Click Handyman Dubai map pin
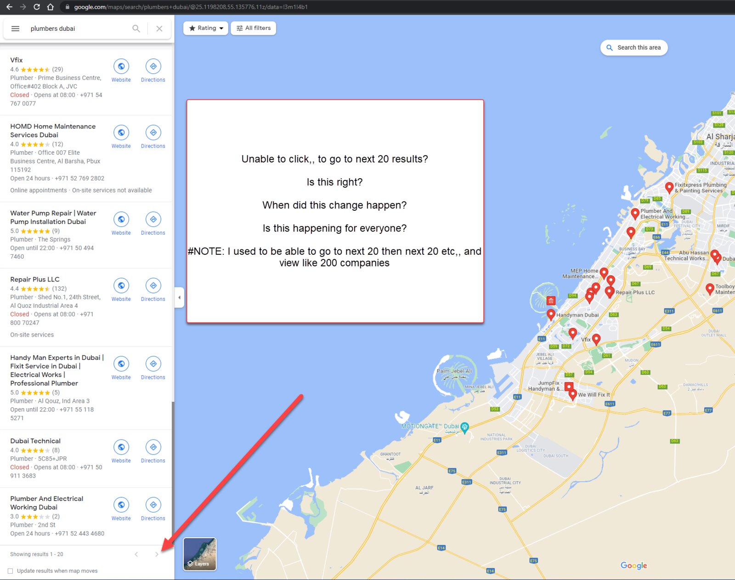The image size is (735, 580). point(551,314)
